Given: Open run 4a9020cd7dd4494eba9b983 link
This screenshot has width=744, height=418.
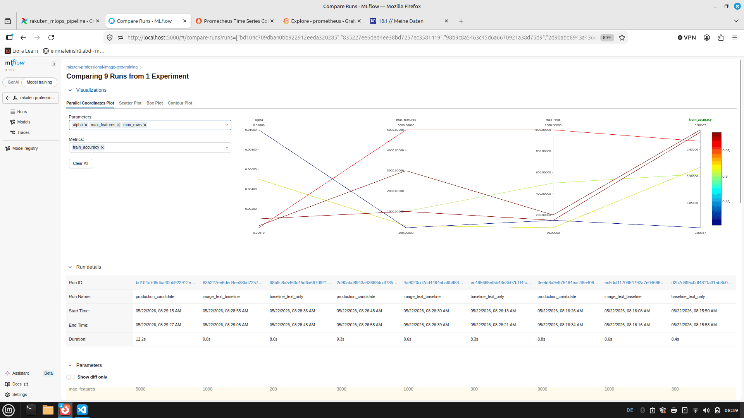Looking at the screenshot, I should click(433, 283).
